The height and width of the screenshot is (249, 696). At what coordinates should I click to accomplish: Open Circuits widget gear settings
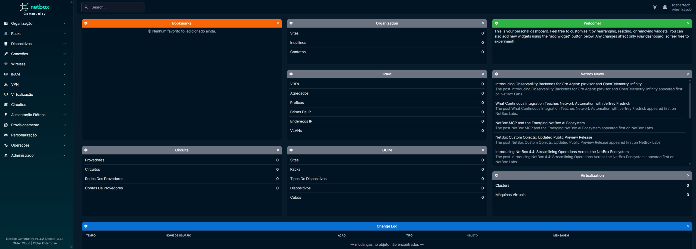point(86,150)
